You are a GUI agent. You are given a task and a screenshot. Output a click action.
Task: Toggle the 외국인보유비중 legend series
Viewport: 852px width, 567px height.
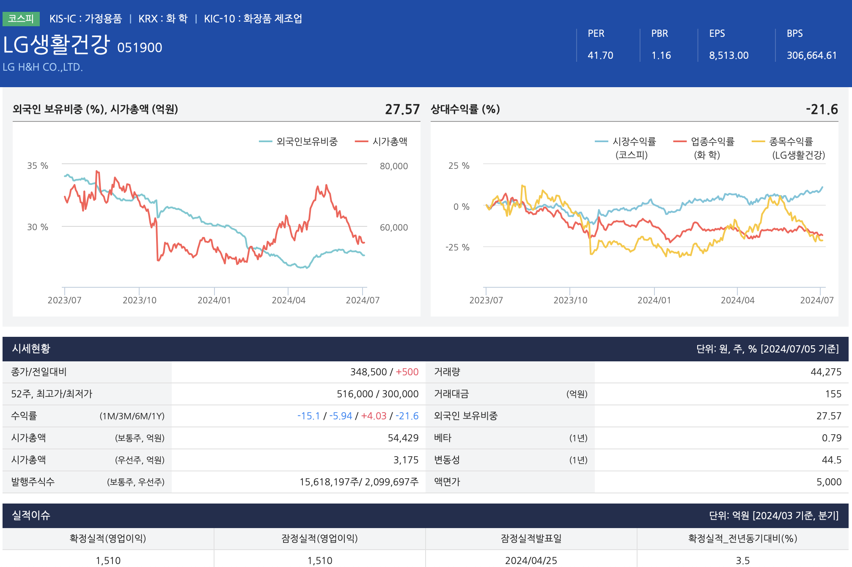coord(306,142)
